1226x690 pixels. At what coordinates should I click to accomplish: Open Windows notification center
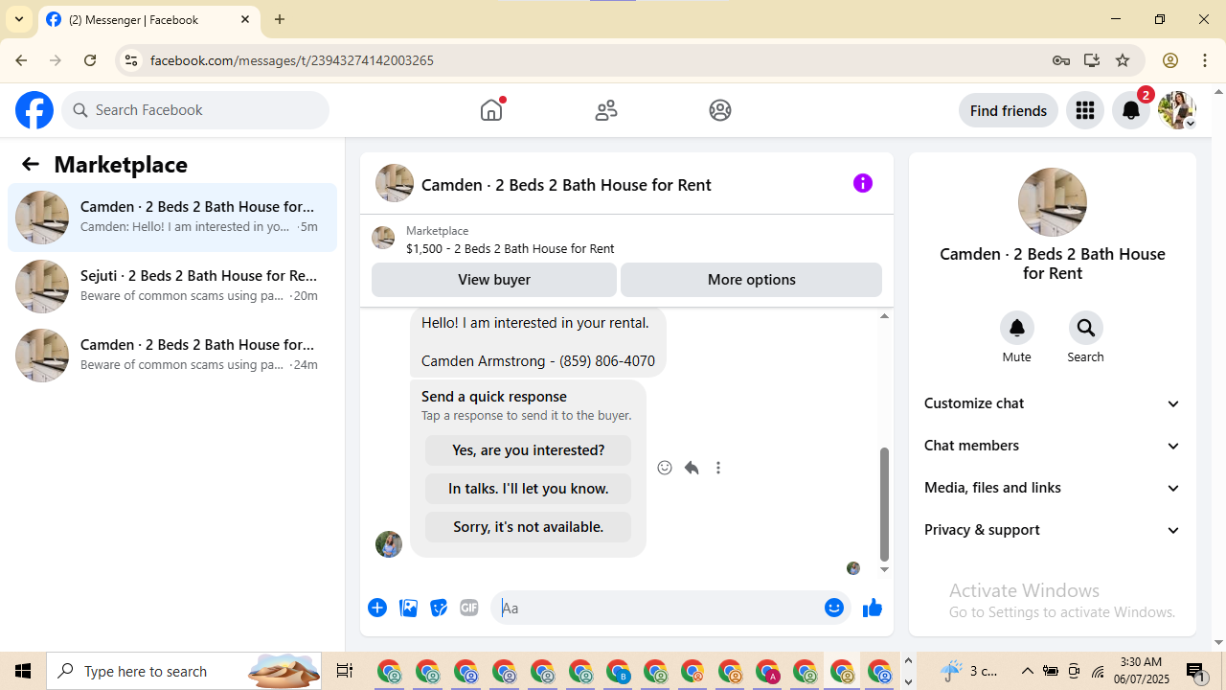[x=1196, y=672]
